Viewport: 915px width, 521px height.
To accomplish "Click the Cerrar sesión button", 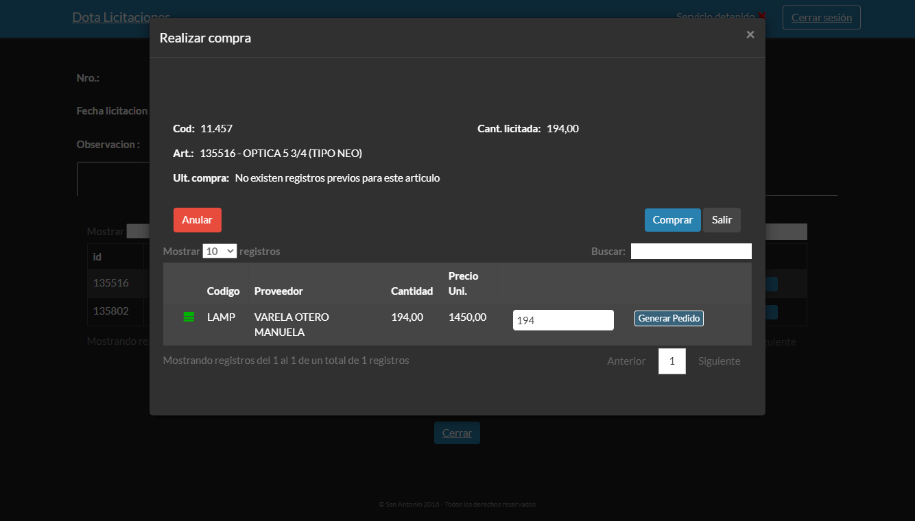I will tap(821, 18).
